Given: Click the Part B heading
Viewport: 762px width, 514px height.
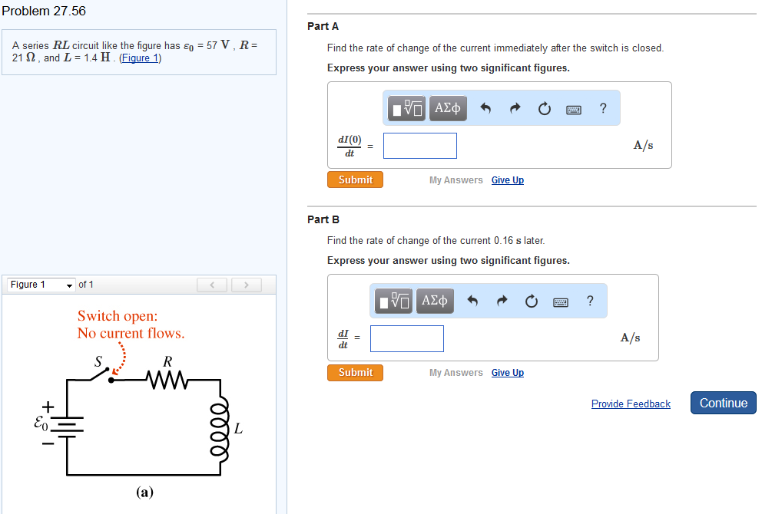Looking at the screenshot, I should pyautogui.click(x=323, y=219).
